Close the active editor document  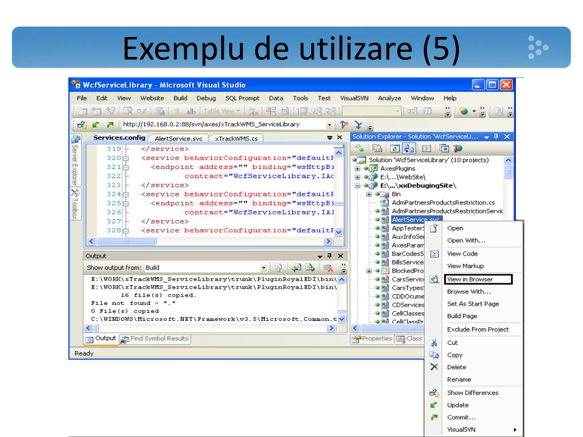click(x=339, y=138)
